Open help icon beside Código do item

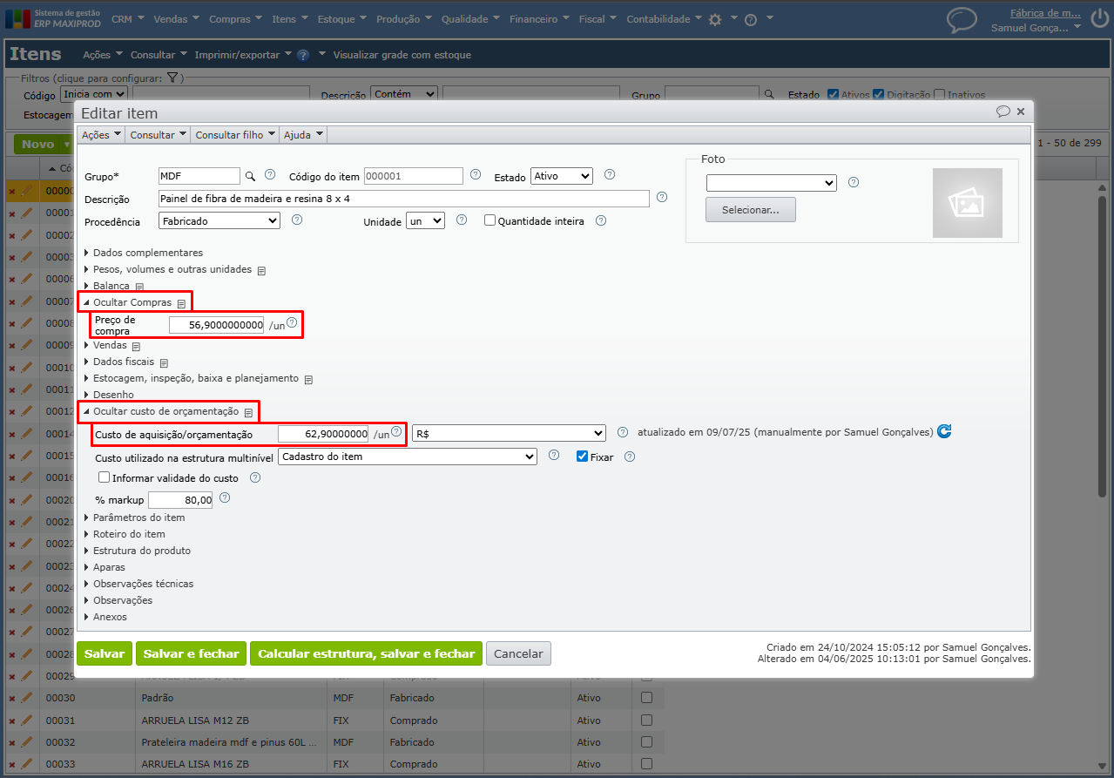point(476,174)
